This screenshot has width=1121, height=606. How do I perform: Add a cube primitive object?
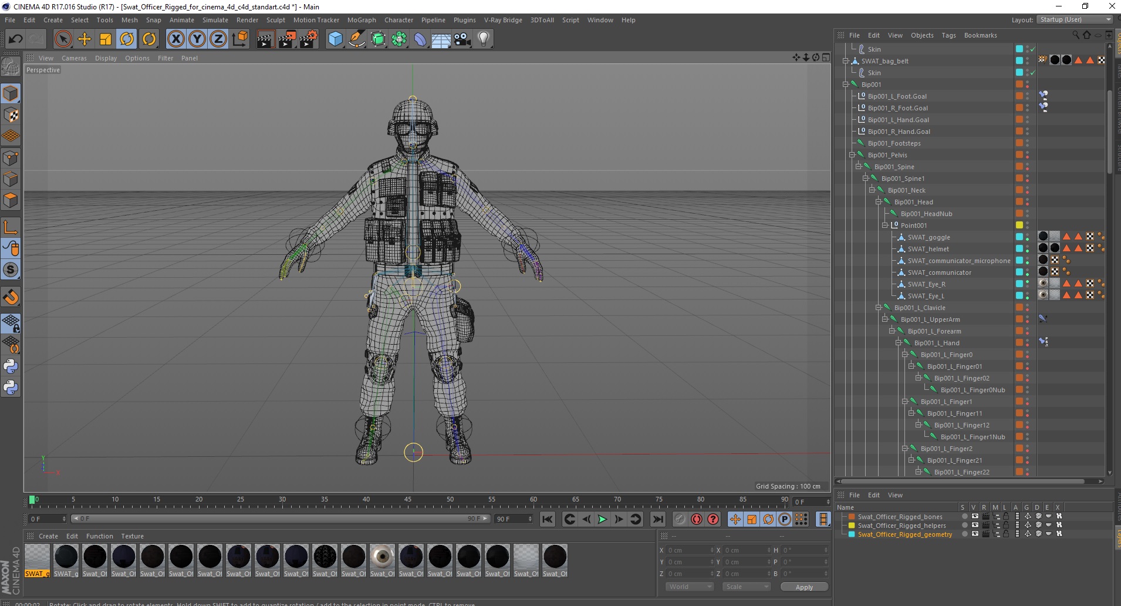pos(335,39)
